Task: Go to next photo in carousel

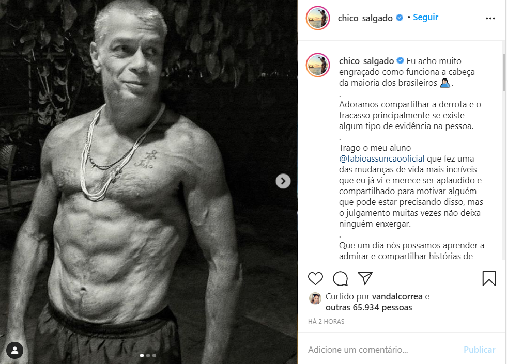Action: [x=283, y=181]
